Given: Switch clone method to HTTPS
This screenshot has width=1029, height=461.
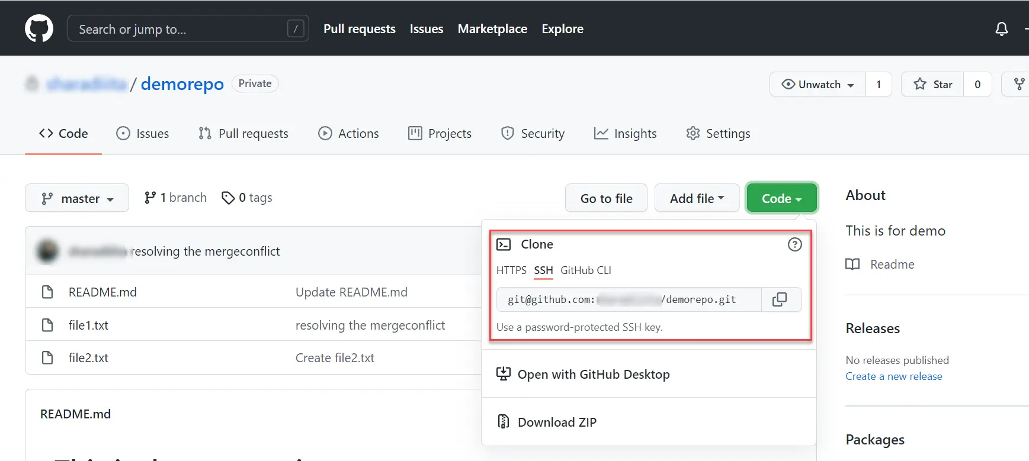Looking at the screenshot, I should coord(511,270).
